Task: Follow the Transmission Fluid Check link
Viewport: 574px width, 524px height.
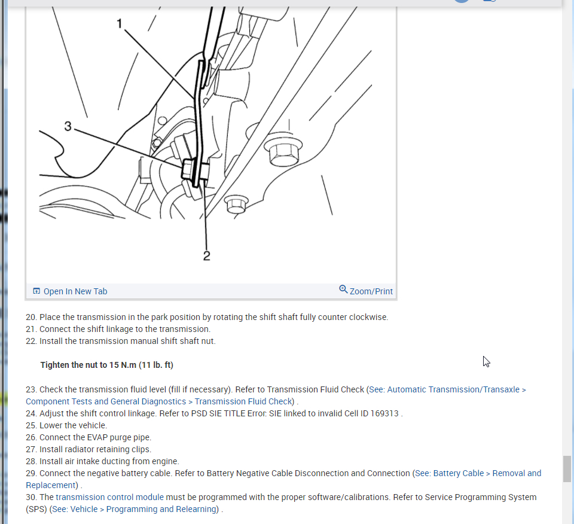Action: (x=243, y=402)
